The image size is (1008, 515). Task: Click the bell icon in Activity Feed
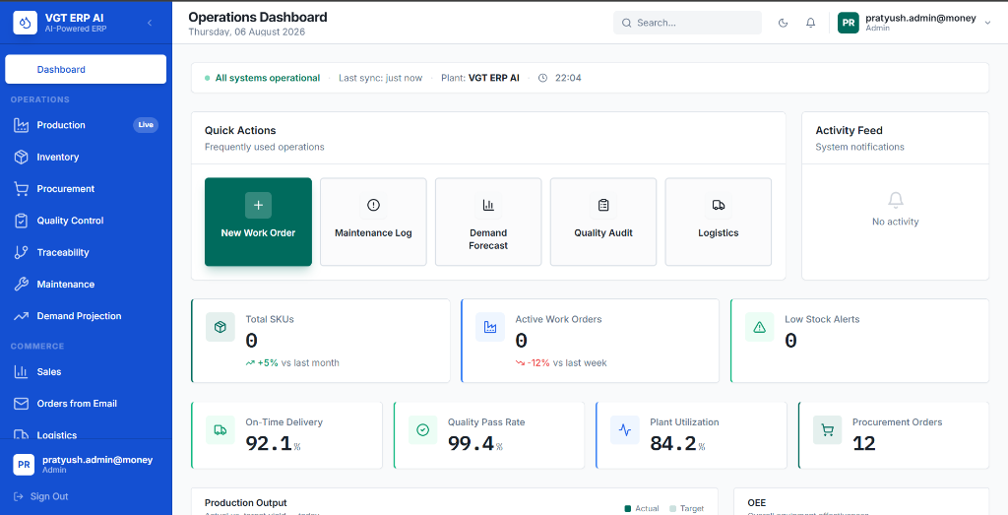pos(896,200)
